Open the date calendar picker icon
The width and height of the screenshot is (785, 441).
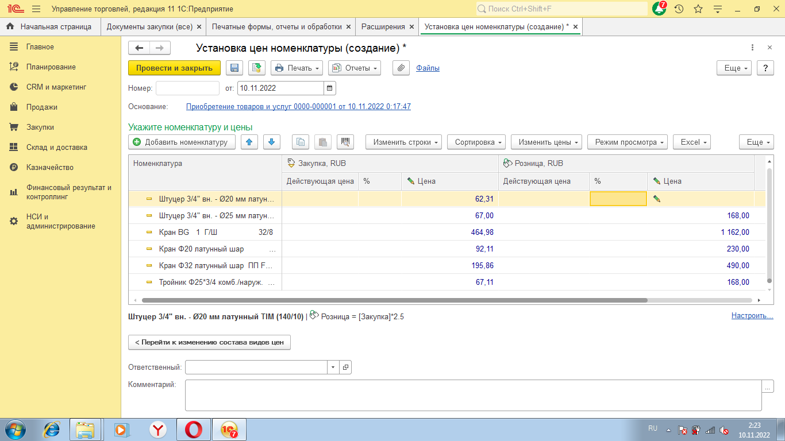point(330,88)
